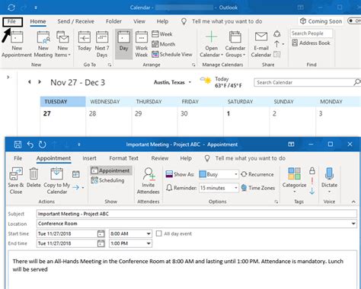Open the Folder tab
The height and width of the screenshot is (289, 361).
(x=113, y=21)
